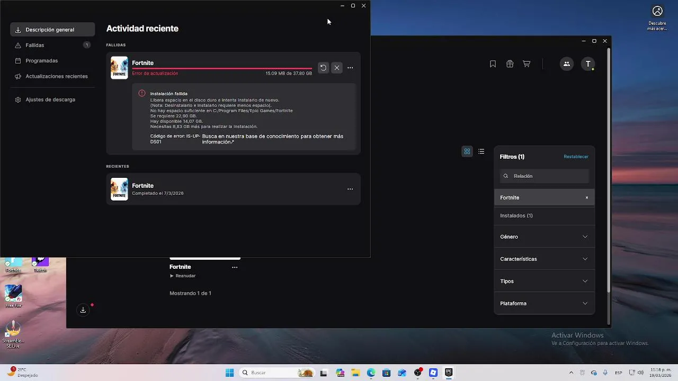Click the Fallidas count badge

(x=87, y=45)
